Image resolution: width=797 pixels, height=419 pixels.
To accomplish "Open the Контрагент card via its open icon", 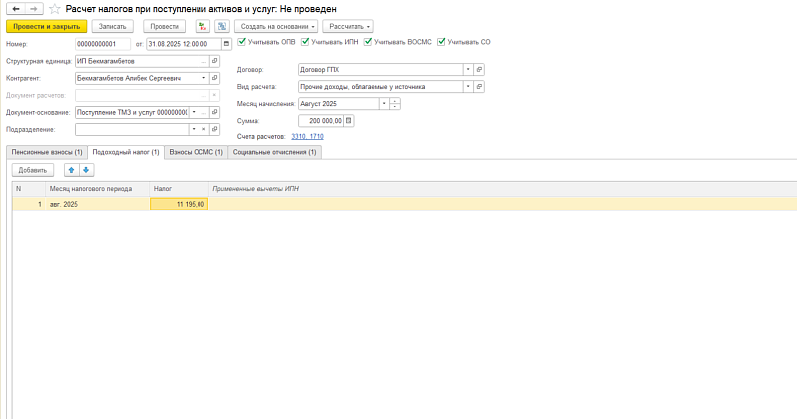I will 216,77.
